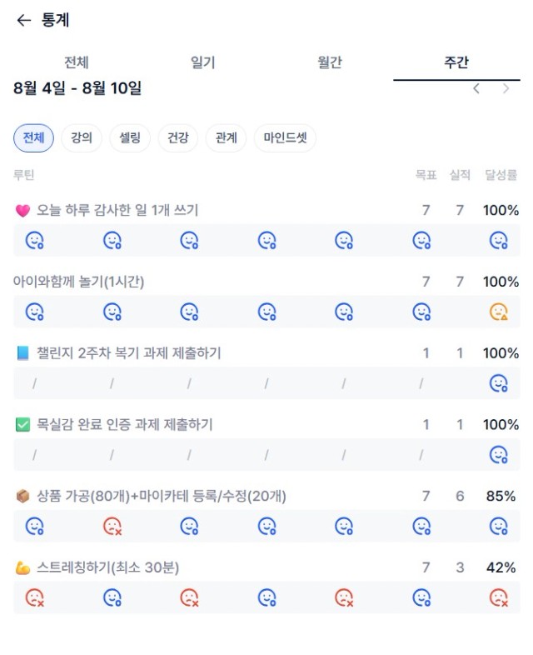This screenshot has height=655, width=533.
Task: Click the red failed face in 상품 가공 row
Action: 112,527
